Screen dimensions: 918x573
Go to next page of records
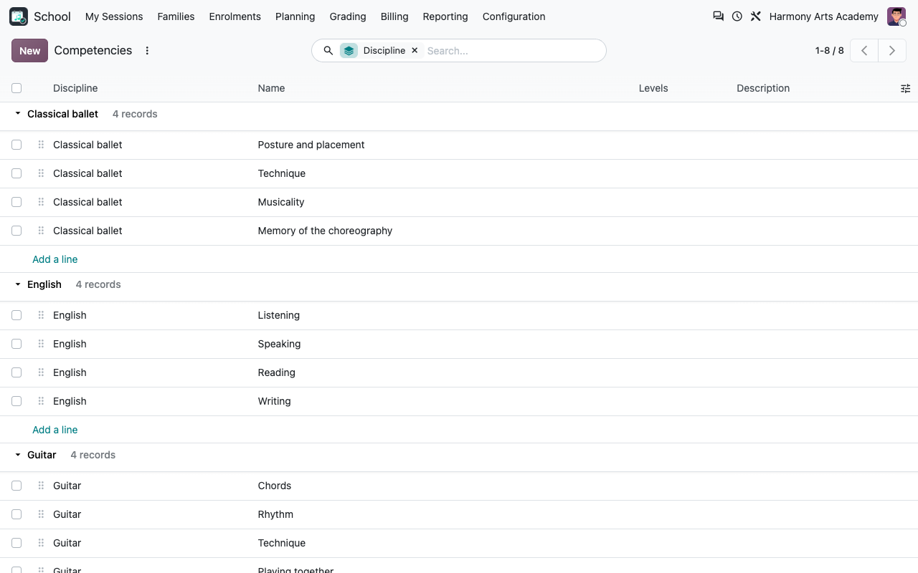[x=892, y=51]
